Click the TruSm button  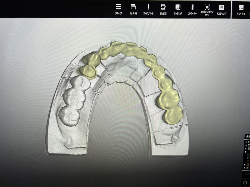coord(247,174)
